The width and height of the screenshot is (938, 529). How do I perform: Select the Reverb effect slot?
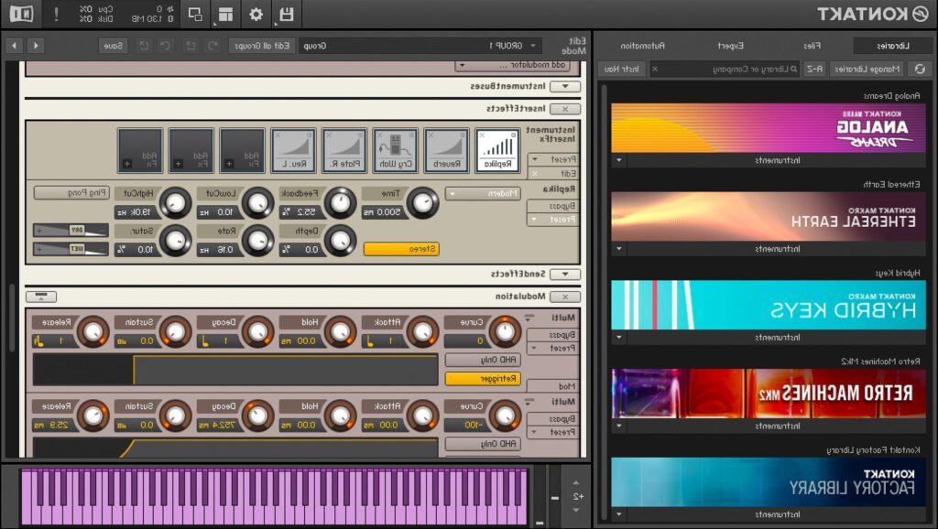coord(446,151)
